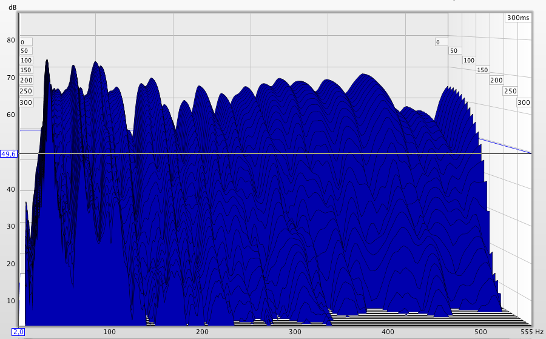Click the 200 label on right depth axis
546x339 pixels.
click(496, 81)
